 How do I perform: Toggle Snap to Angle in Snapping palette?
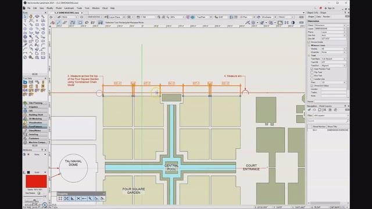coord(72,199)
